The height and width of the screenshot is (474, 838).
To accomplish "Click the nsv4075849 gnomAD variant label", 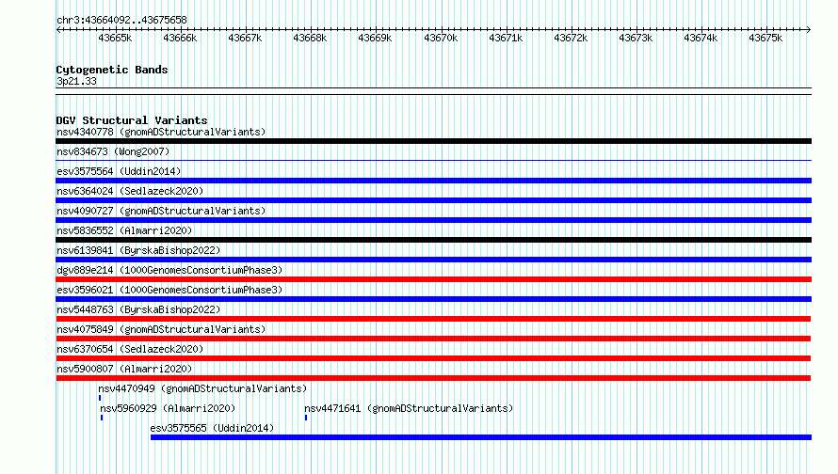I will [x=161, y=329].
